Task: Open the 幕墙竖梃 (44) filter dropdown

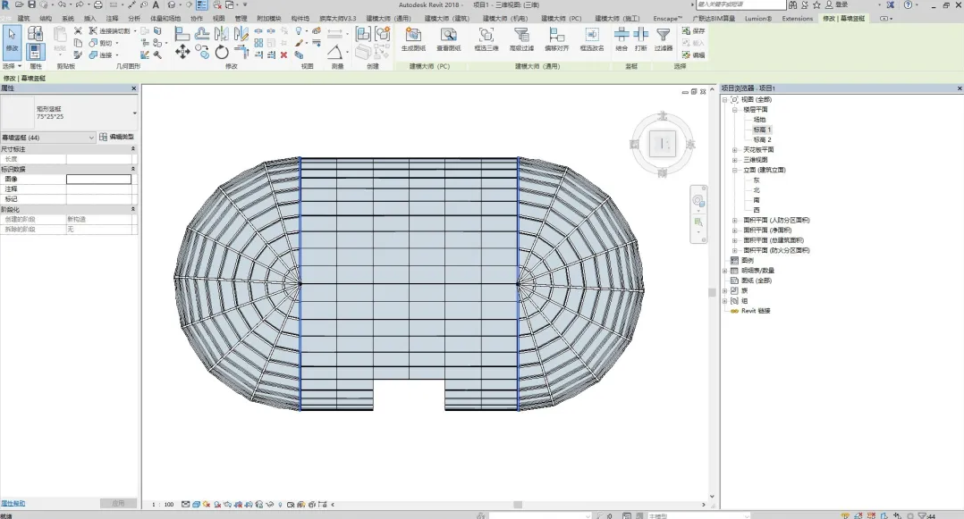Action: click(91, 138)
